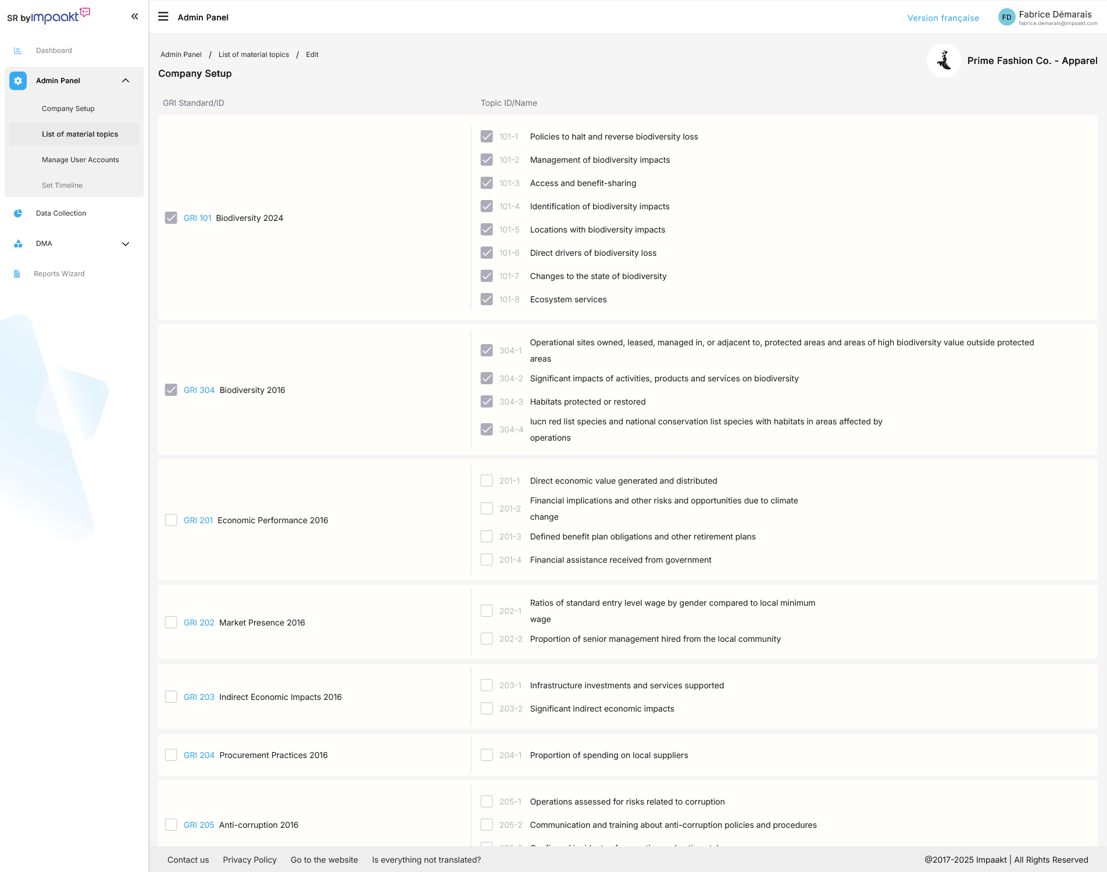Click the Data Collection pie icon
1107x872 pixels.
18,213
